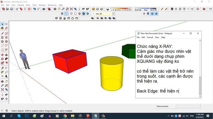Click the Erase red circle-X icon

[29, 9]
